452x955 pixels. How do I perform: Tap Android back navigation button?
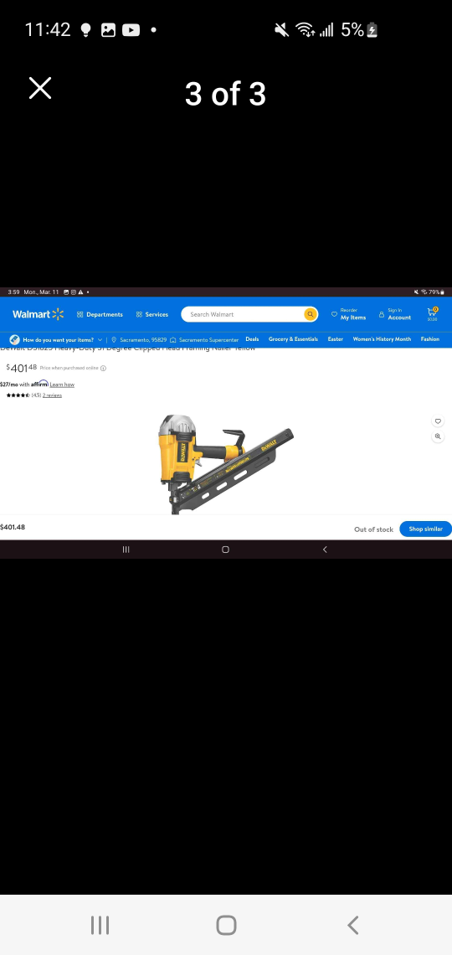(353, 925)
